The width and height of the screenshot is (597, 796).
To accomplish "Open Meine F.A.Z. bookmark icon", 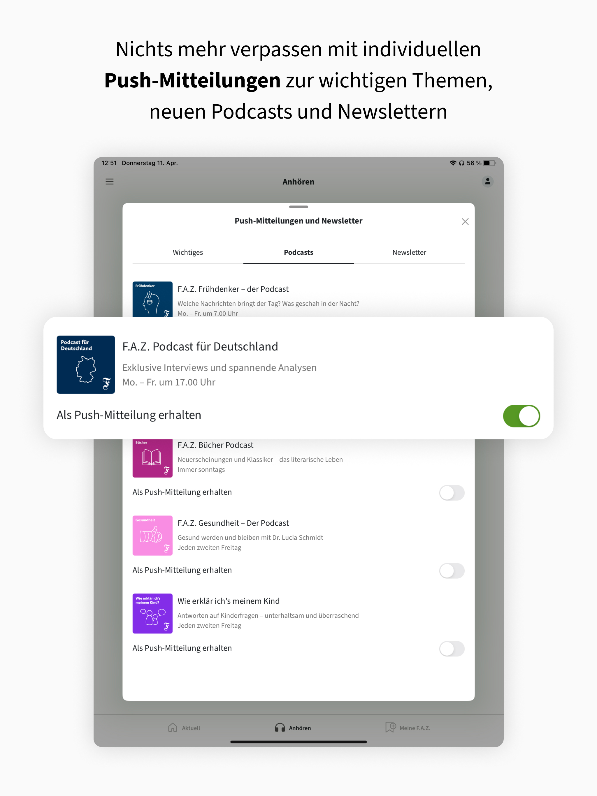I will (x=390, y=727).
